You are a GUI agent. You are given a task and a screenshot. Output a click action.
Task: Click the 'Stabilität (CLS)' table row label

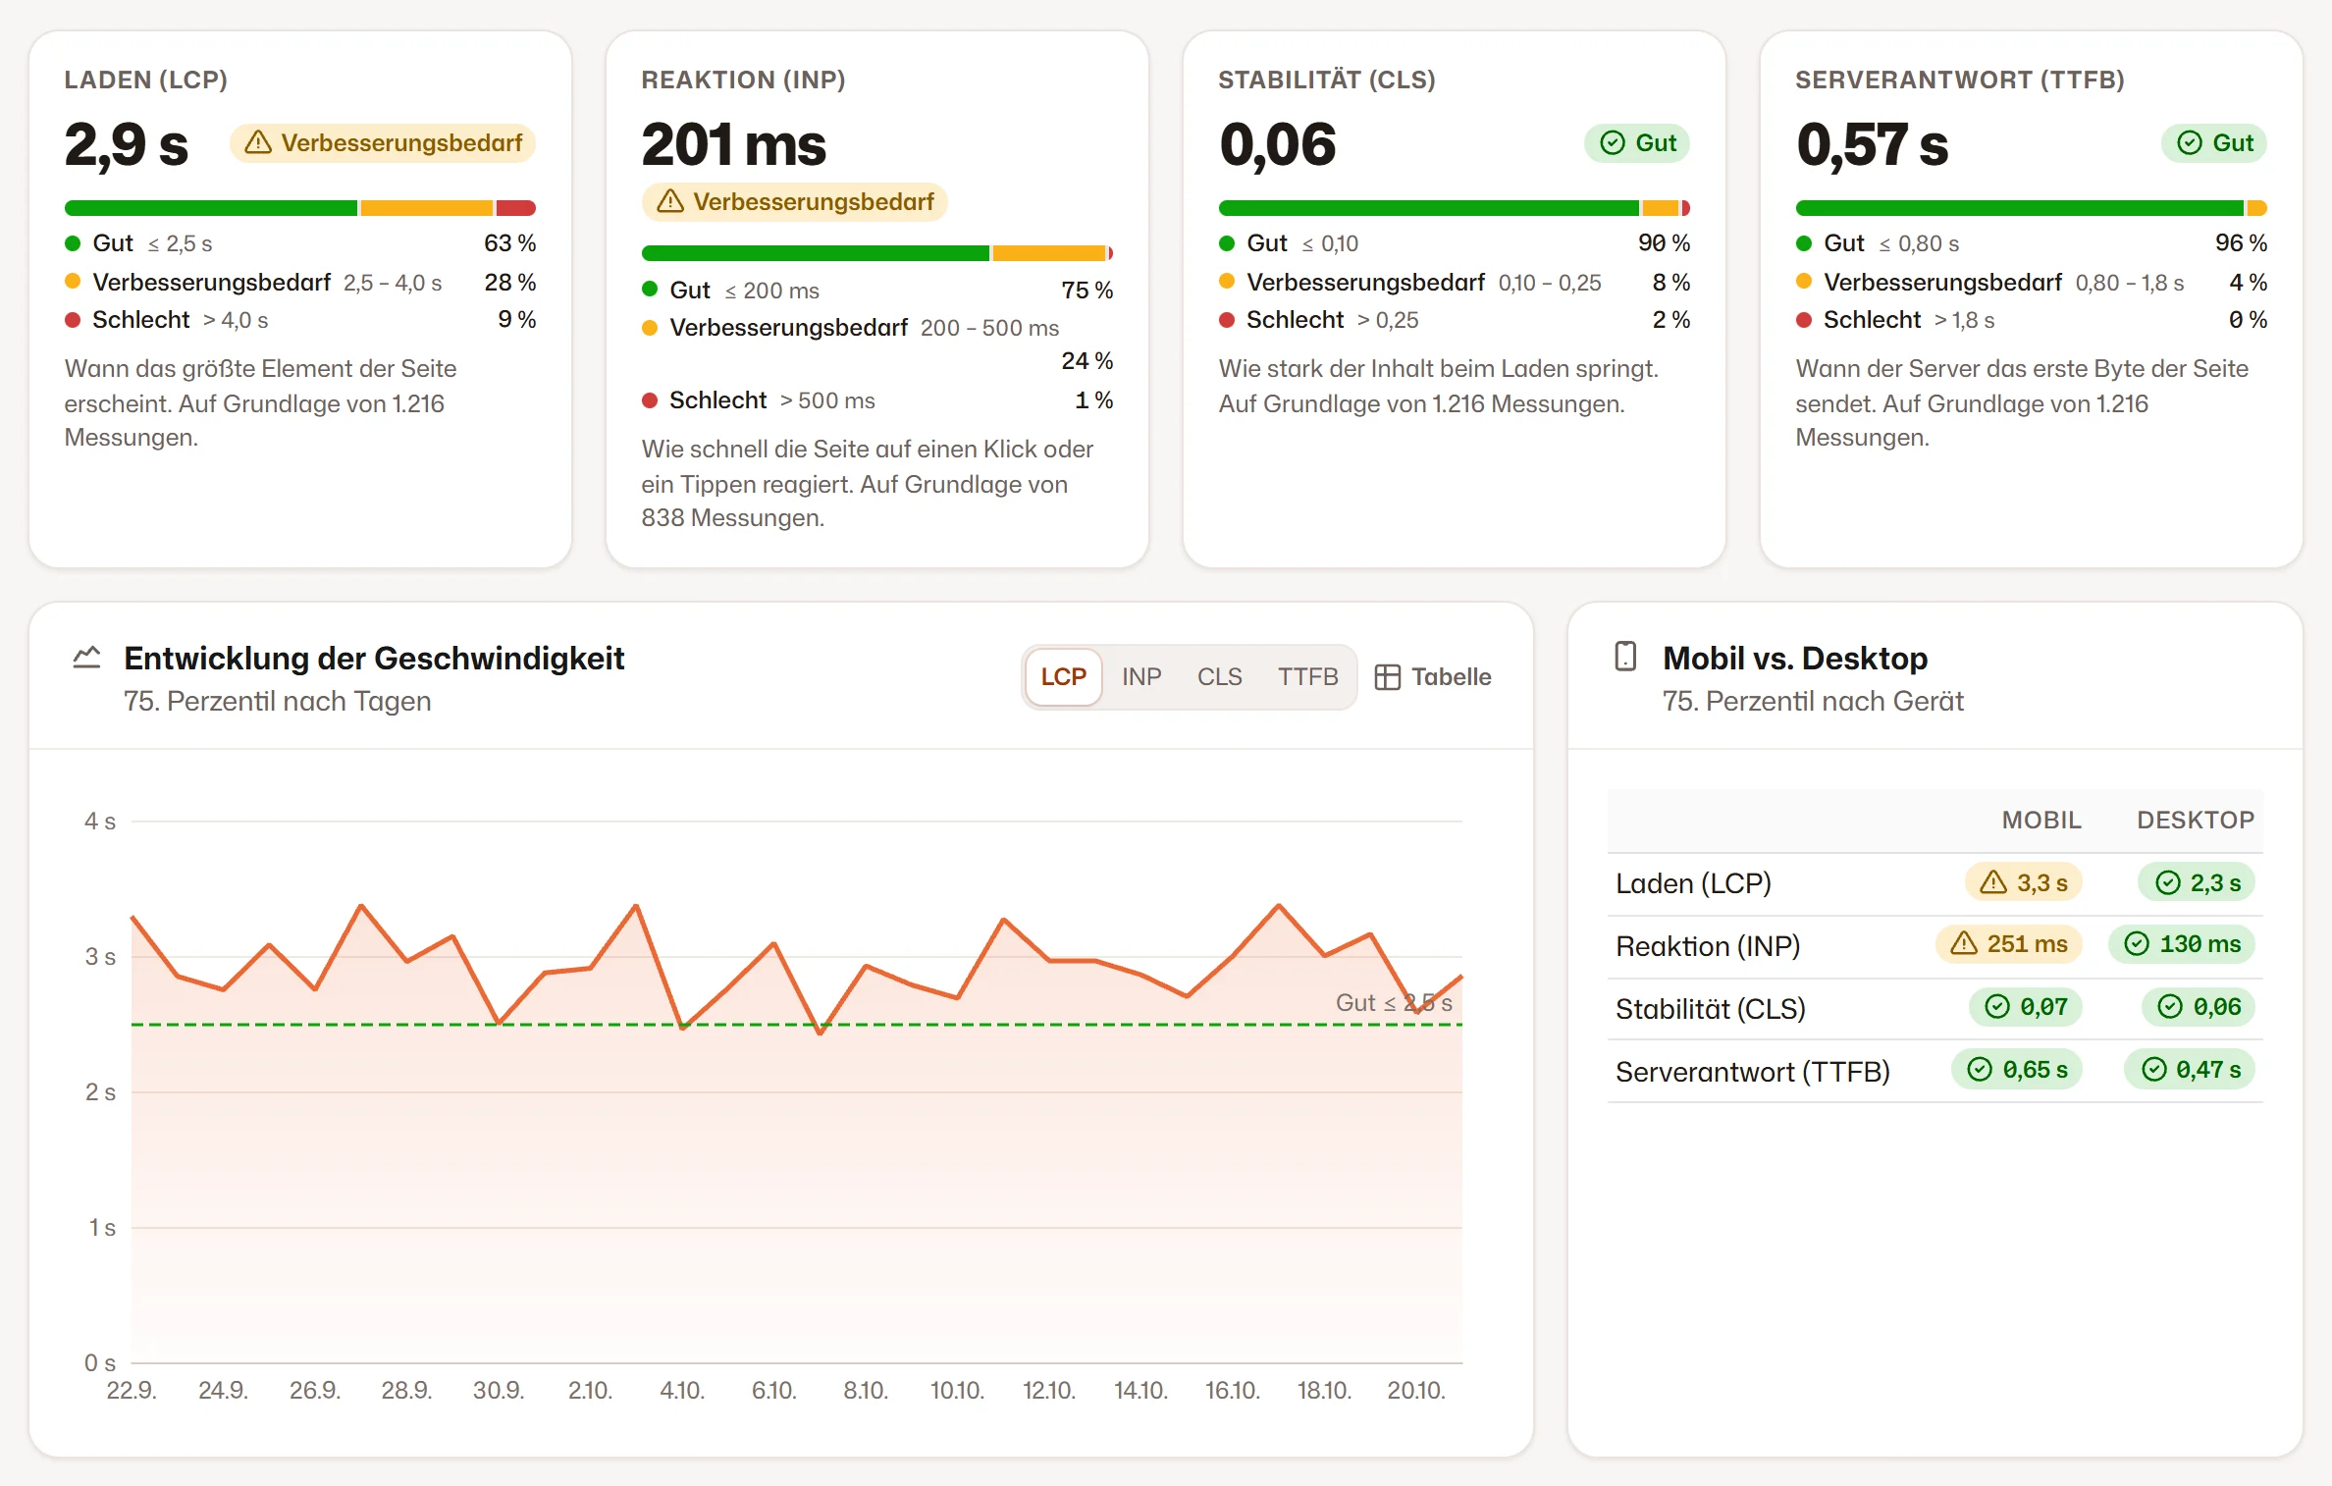[x=1711, y=1009]
